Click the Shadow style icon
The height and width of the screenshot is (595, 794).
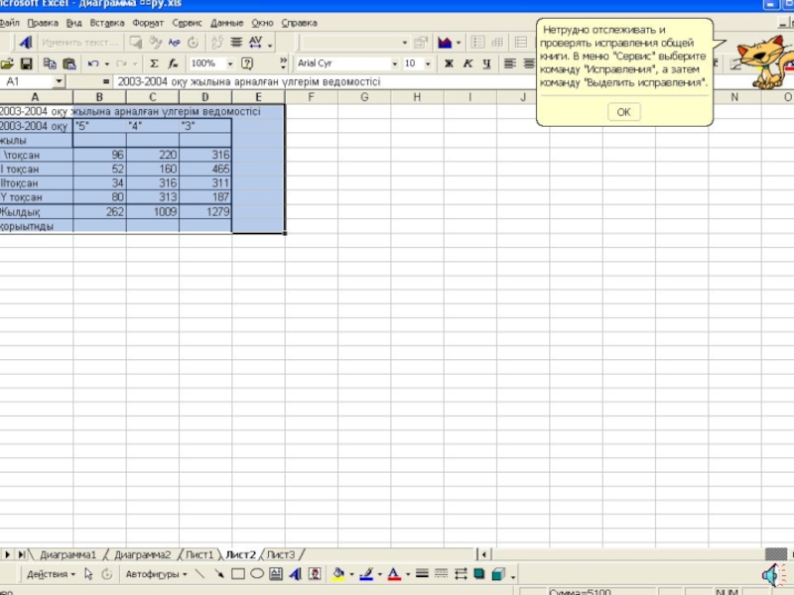[x=479, y=574]
